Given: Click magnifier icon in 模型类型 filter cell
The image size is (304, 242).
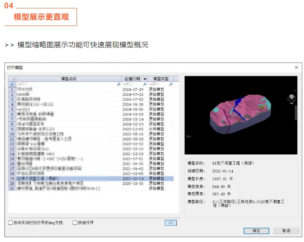Looking at the screenshot, I should 171,84.
